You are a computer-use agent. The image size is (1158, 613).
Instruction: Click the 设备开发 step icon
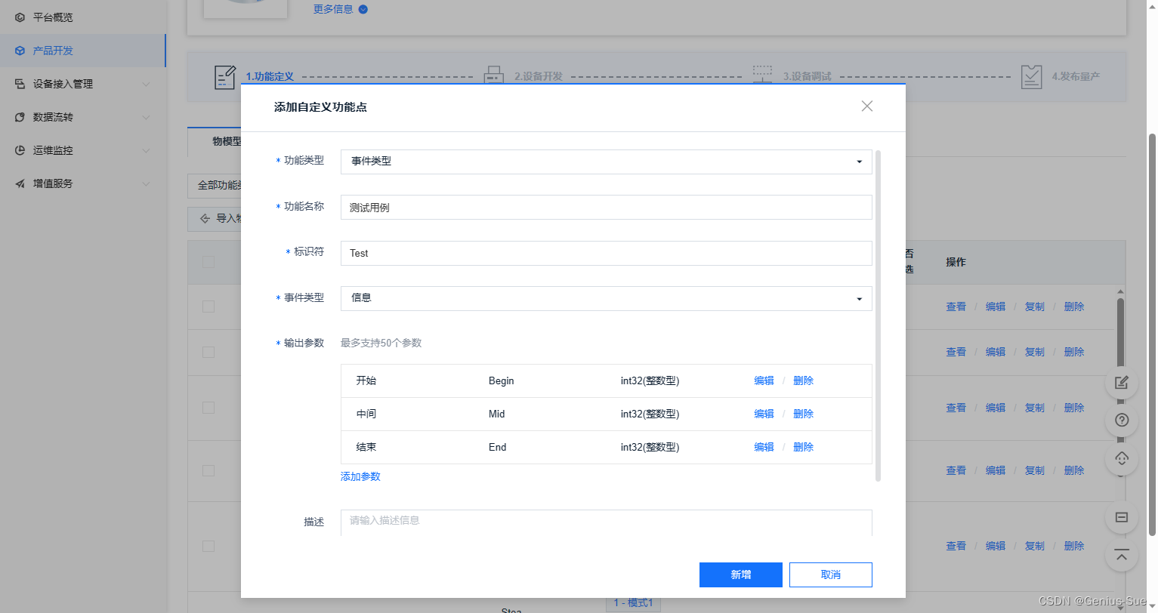[x=494, y=75]
